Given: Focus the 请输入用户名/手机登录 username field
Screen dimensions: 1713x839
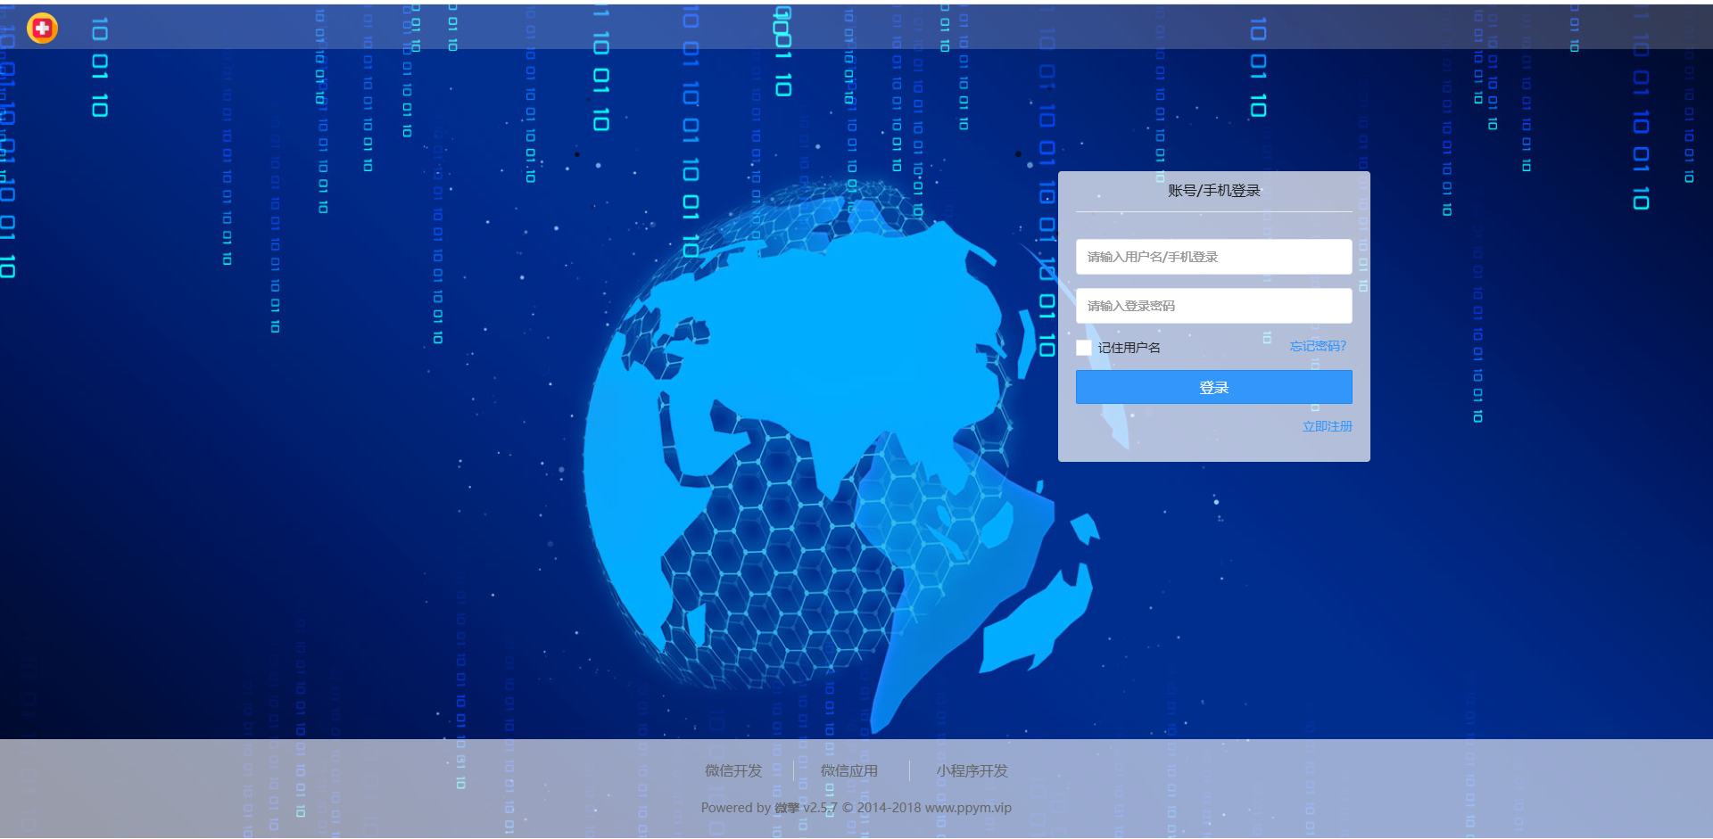Looking at the screenshot, I should point(1213,257).
